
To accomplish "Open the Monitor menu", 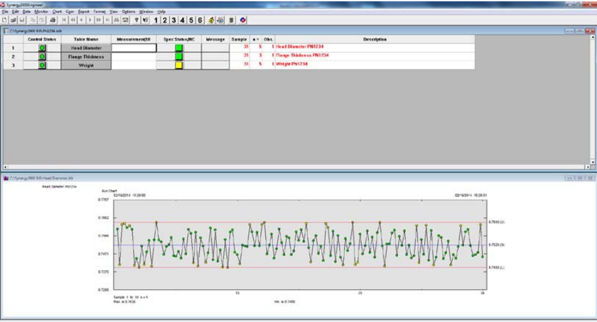I will (x=41, y=12).
